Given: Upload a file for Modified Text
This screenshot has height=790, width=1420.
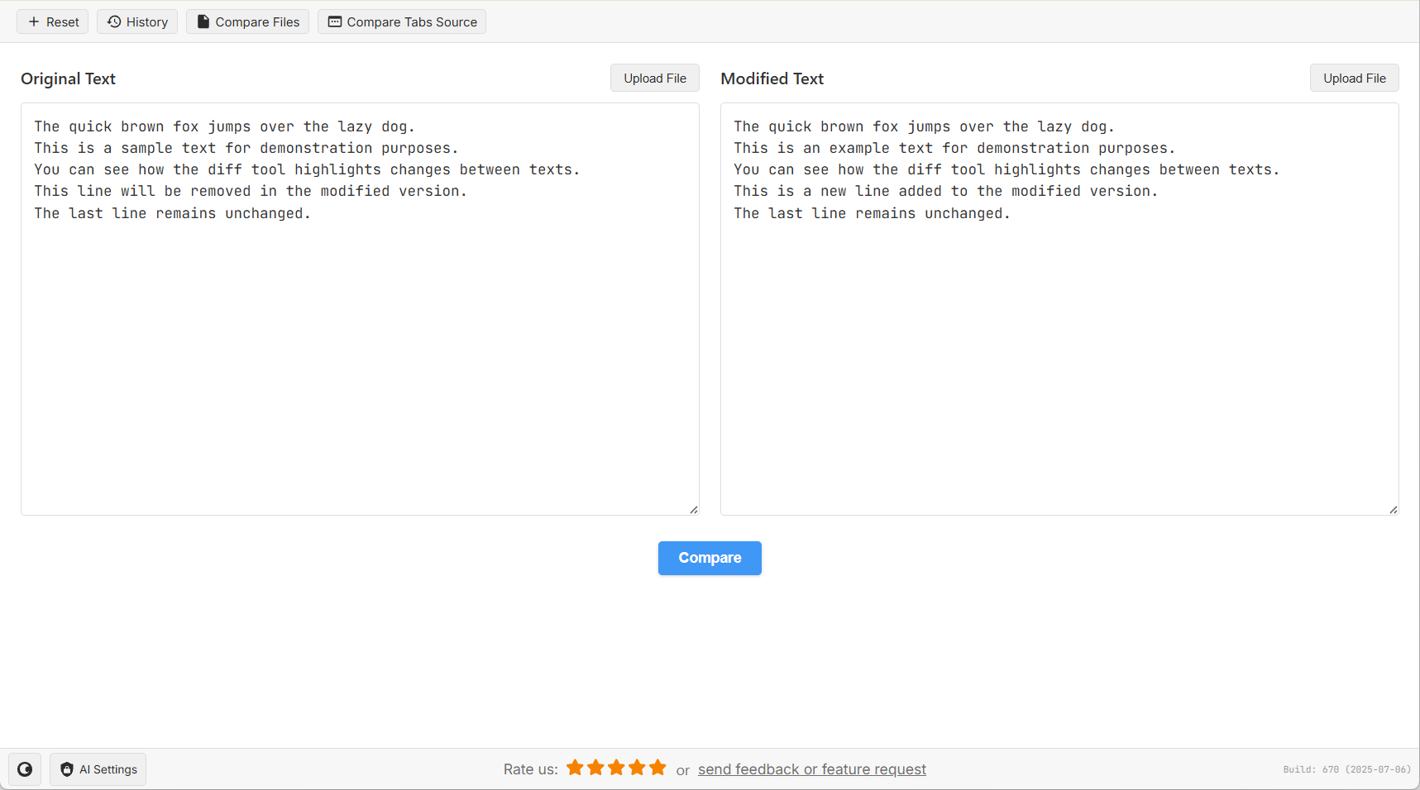Looking at the screenshot, I should pyautogui.click(x=1355, y=78).
